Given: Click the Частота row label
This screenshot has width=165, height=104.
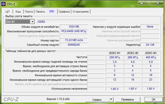Looking at the screenshot, I should (81, 57).
